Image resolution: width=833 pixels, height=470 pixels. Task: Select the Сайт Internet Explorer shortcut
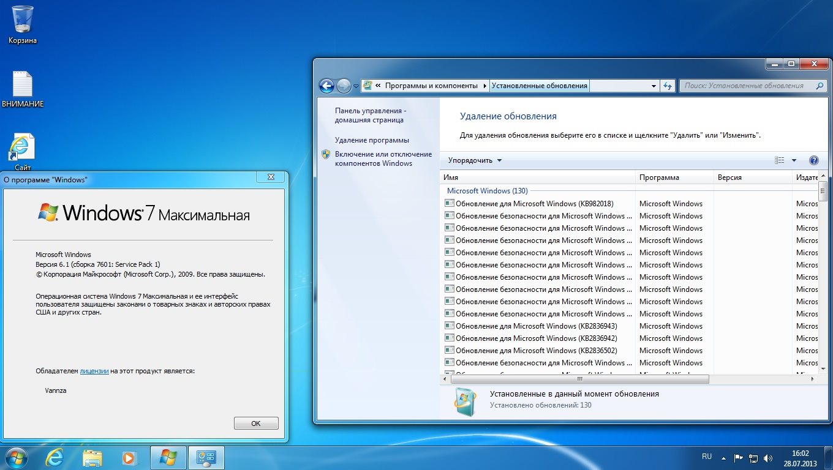[x=23, y=152]
